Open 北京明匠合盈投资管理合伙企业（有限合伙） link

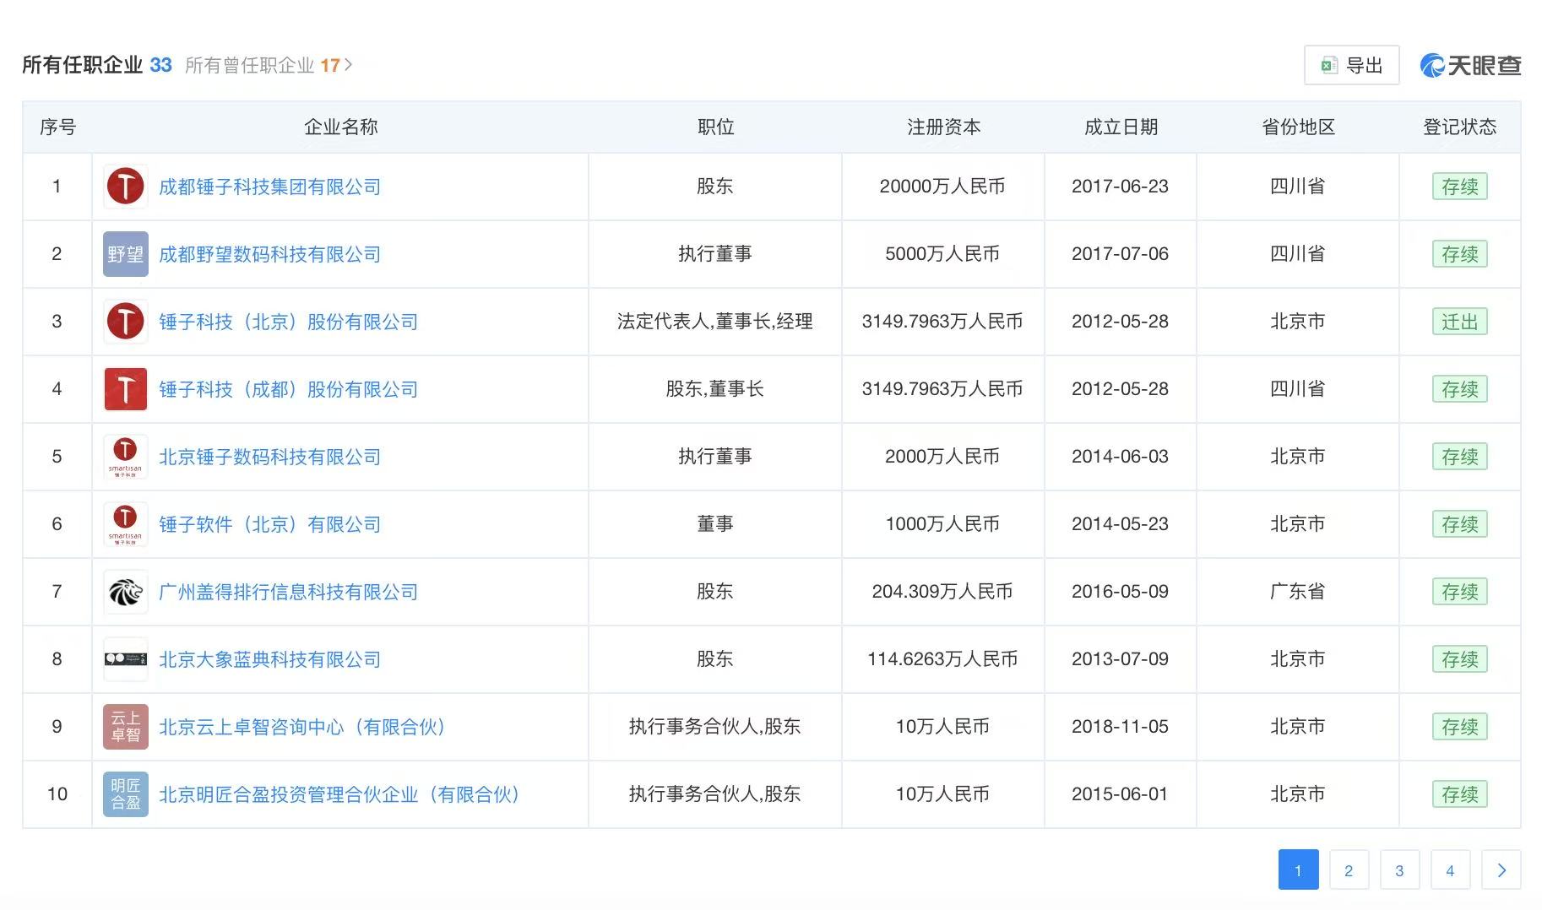339,794
